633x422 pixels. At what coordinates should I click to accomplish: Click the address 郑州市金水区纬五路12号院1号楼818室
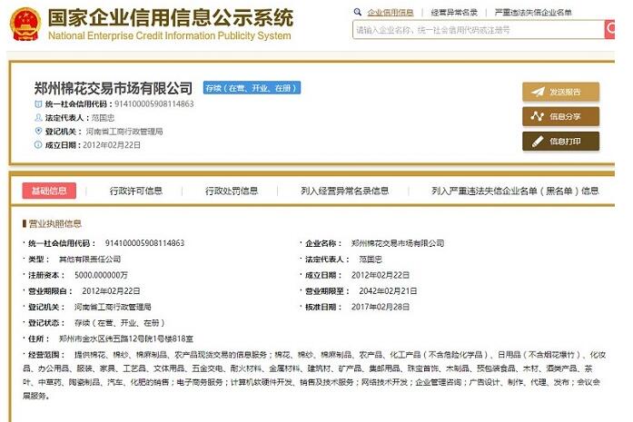point(126,339)
